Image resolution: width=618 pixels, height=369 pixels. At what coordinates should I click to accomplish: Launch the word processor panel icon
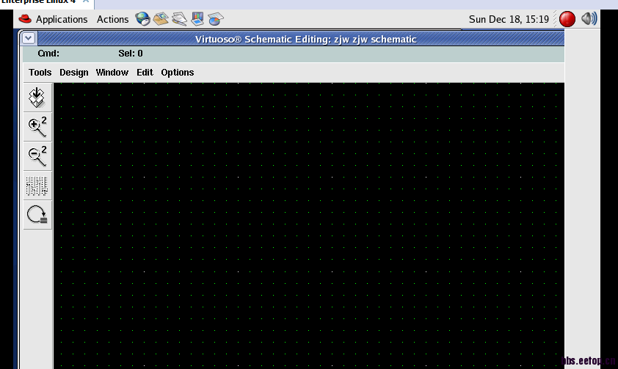[179, 19]
